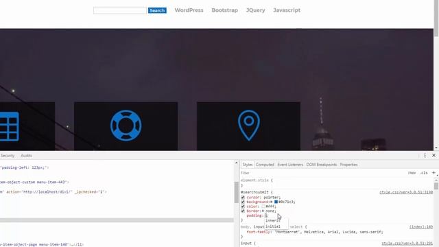Click the Elements panel horizontal scrollbar
Image resolution: width=439 pixels, height=247 pixels.
[x=117, y=221]
